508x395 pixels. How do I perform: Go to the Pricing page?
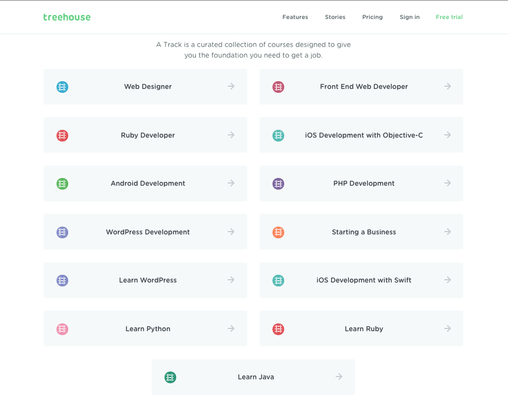pos(372,17)
